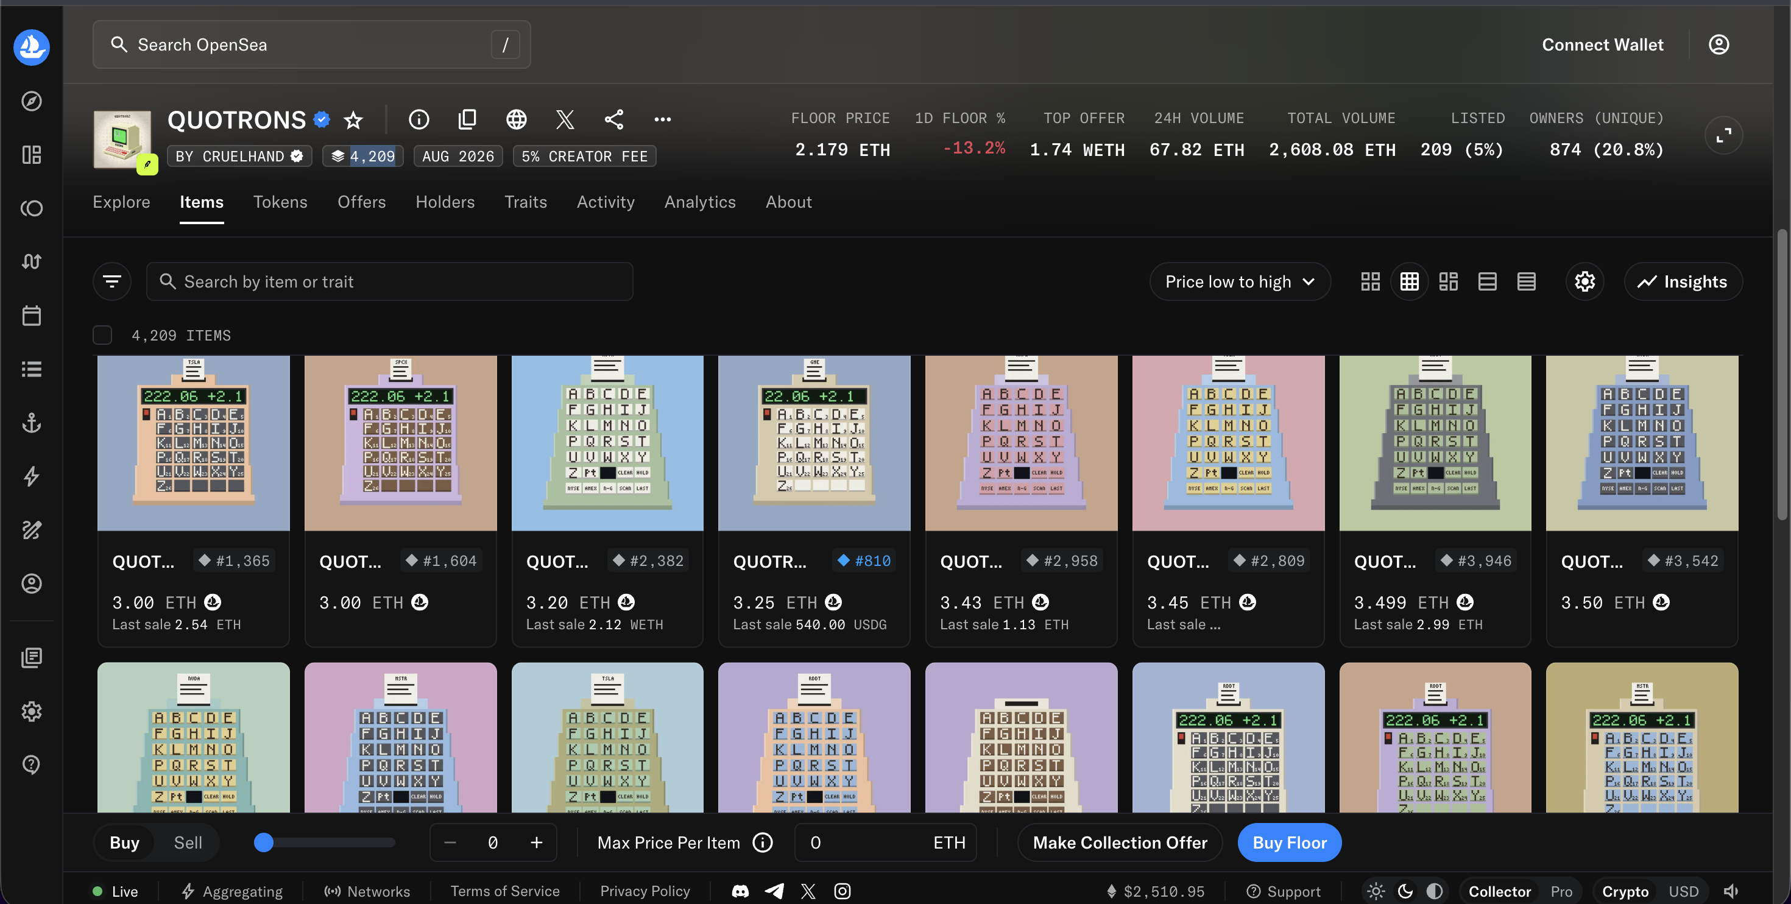
Task: Select the list view layout
Action: point(1487,281)
